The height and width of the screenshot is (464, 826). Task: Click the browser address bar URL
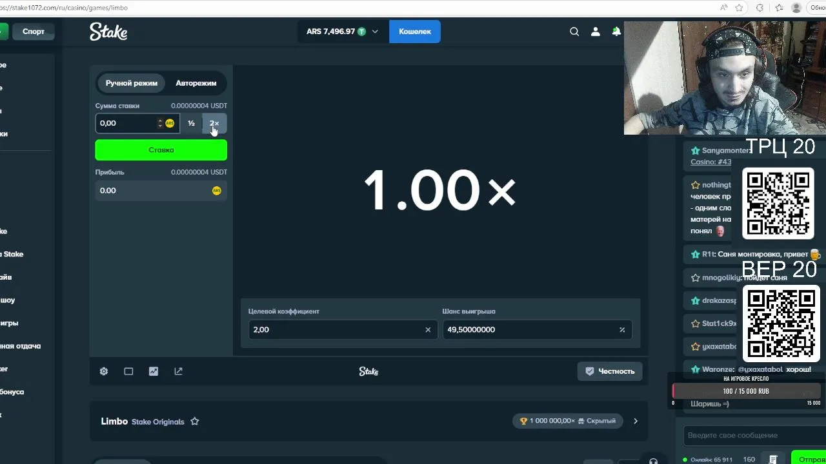pos(65,8)
